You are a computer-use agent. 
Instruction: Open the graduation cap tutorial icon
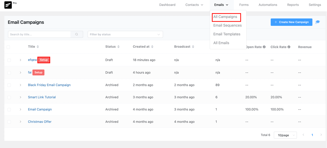pyautogui.click(x=318, y=22)
